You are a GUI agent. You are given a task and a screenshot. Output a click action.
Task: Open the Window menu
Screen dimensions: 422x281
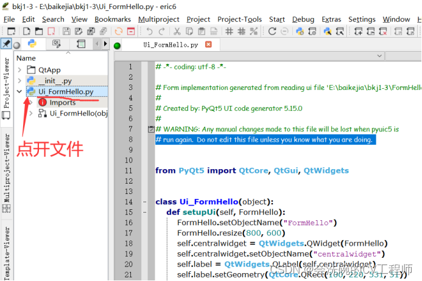[396, 19]
